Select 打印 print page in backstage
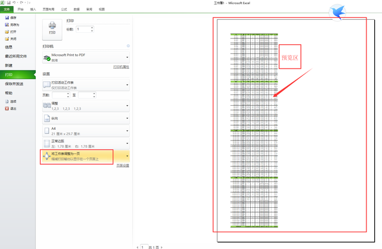Viewport: 382px width, 249px height. point(17,75)
